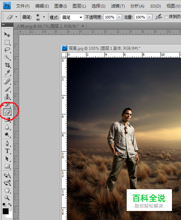Select the Hand tool

point(7,190)
